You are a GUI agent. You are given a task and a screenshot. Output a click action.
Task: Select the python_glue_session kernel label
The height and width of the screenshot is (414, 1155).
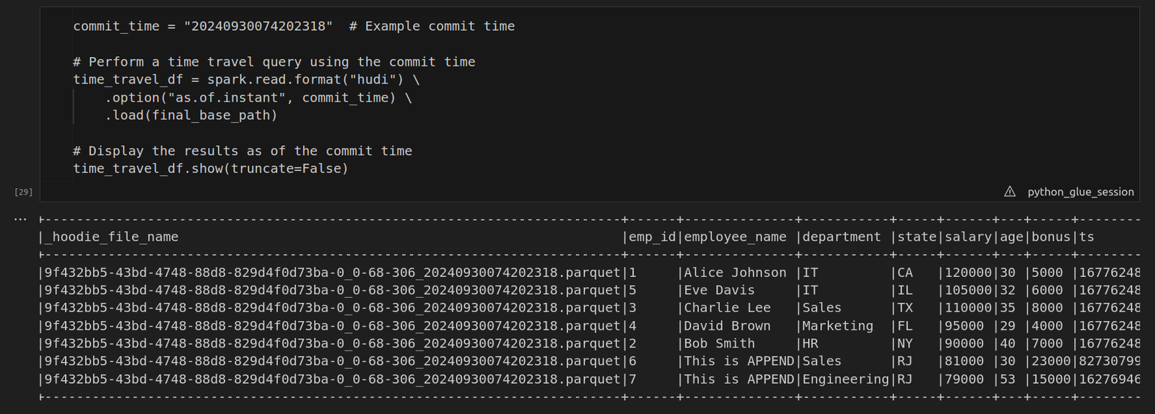pos(1080,192)
